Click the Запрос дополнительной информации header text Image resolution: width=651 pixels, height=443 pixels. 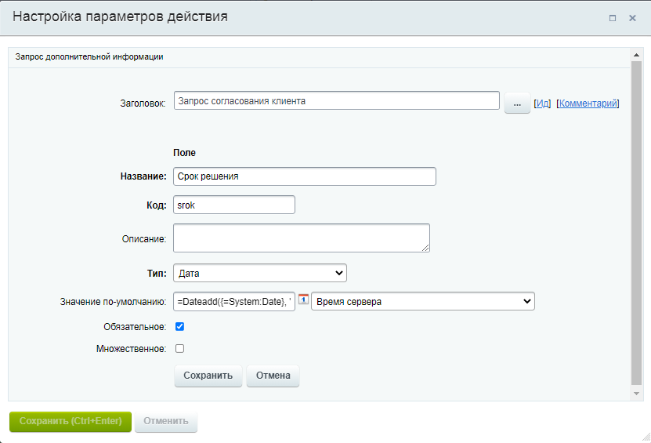(x=89, y=57)
